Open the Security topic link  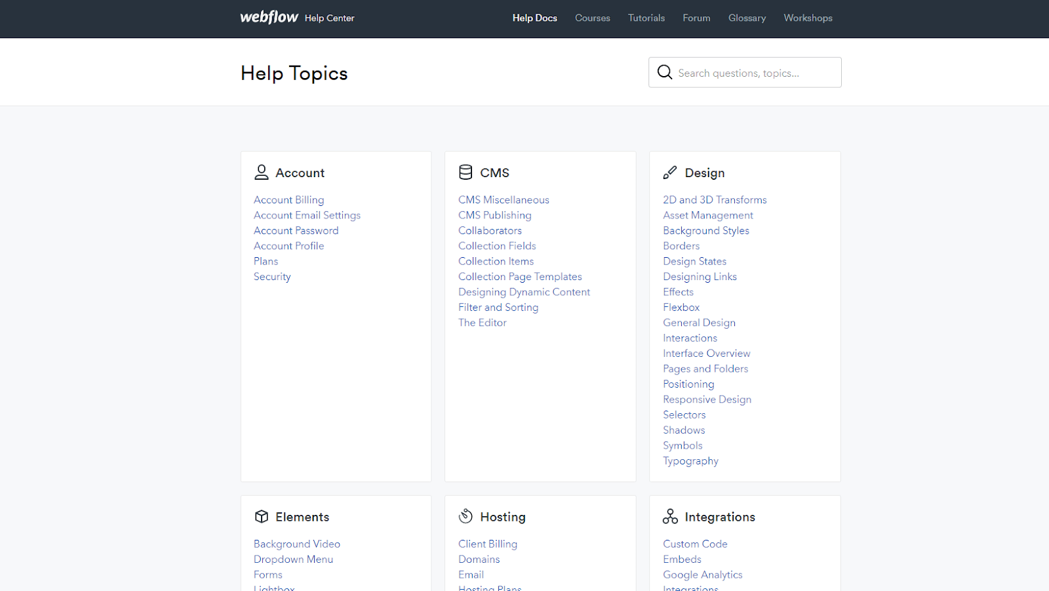[272, 277]
